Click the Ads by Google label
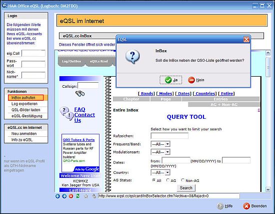Screen dimensions: 275x214 click(87, 169)
